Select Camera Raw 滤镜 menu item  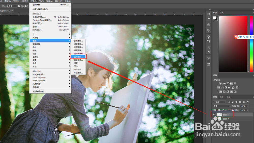[50, 20]
